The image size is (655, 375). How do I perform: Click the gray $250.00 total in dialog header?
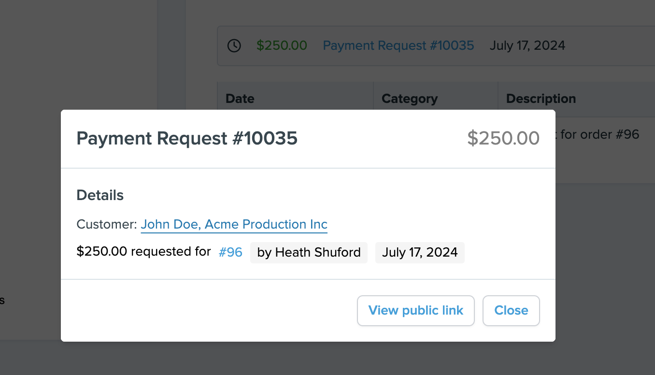(x=503, y=139)
